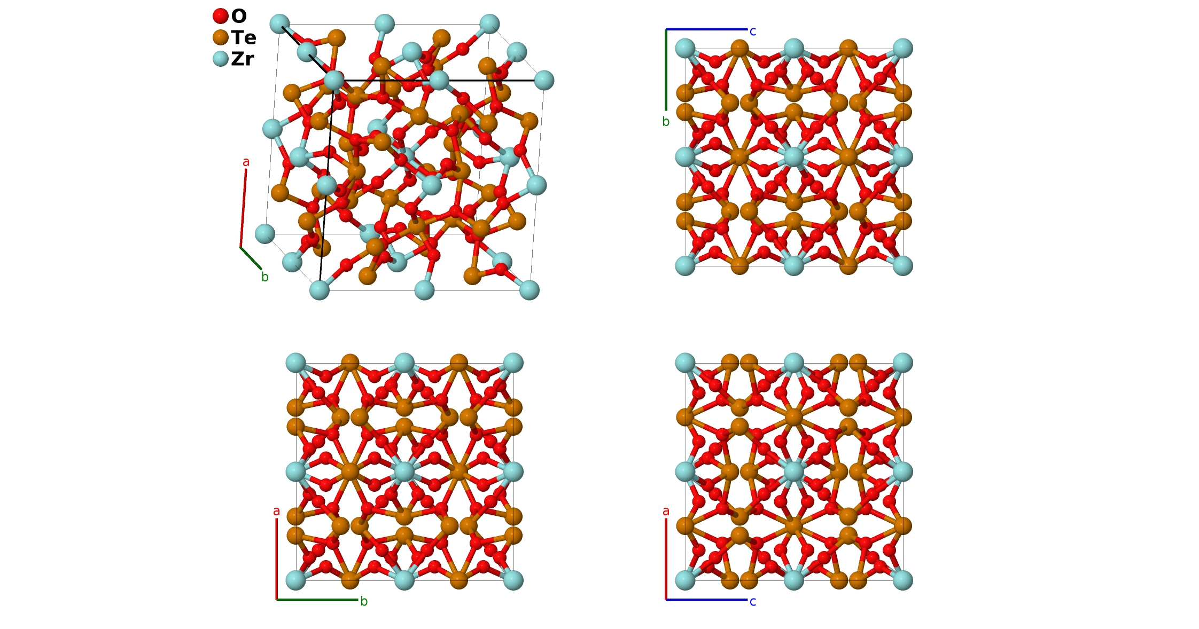Click the 'Zr' legend text label

point(242,59)
